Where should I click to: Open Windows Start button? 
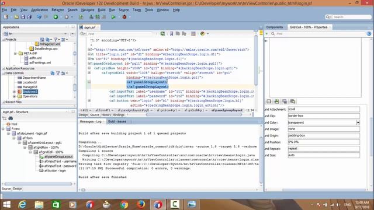click(6, 205)
